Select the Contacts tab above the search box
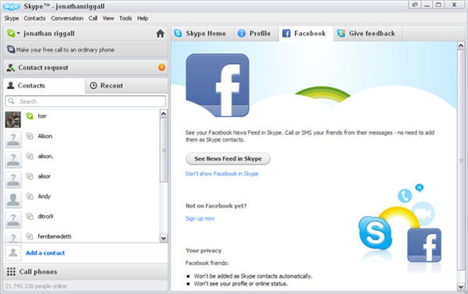468x294 pixels. (44, 86)
